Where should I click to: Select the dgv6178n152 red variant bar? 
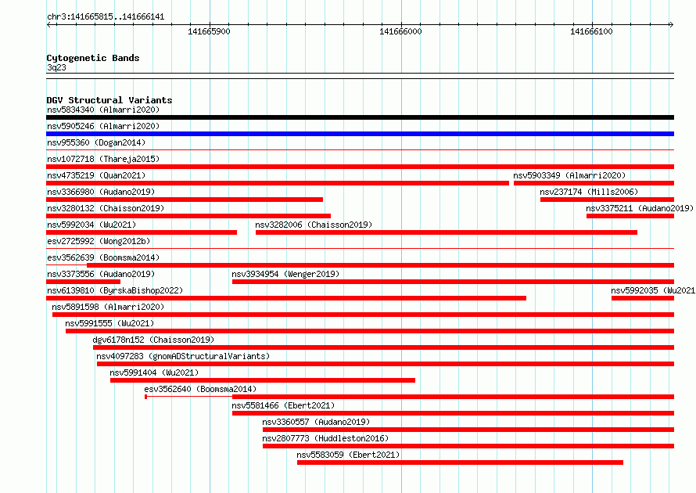[383, 347]
